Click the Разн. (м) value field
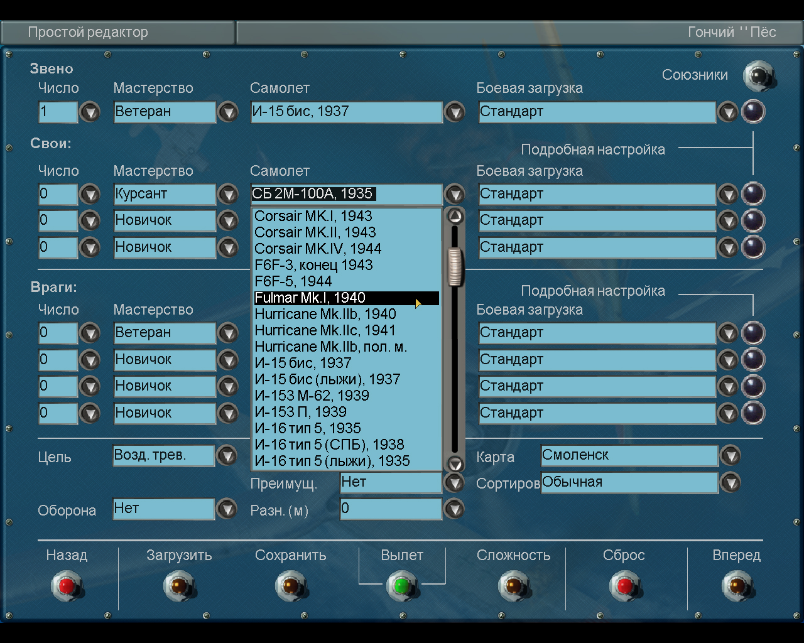Screen dimensions: 804x643 click(x=390, y=509)
